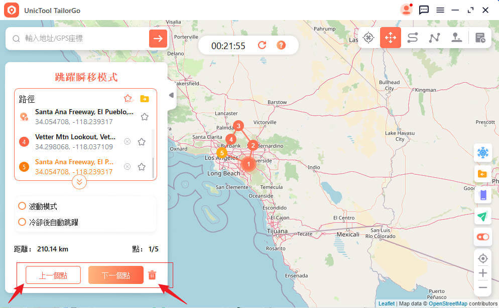
Task: Click map marker number 1
Action: tap(248, 164)
